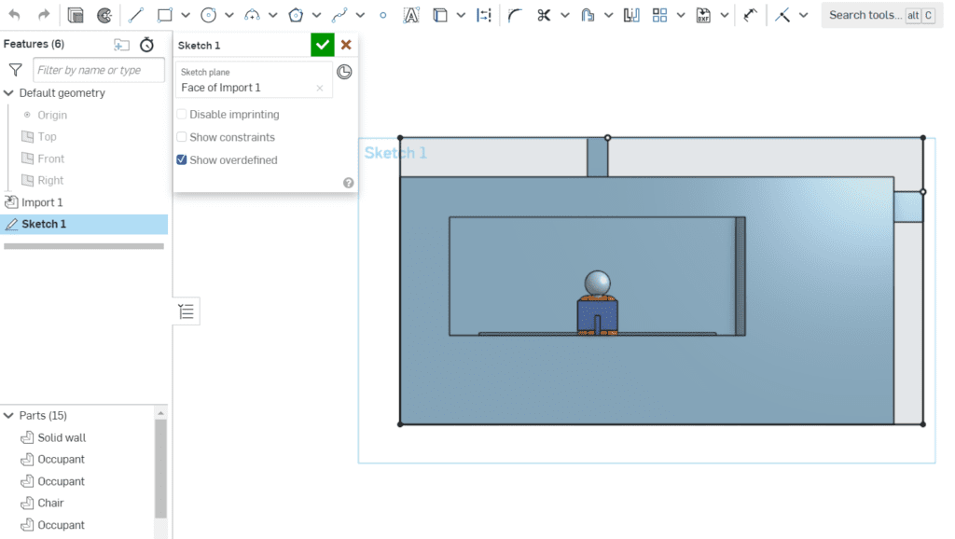Activate the Corner rectangle tool

pos(165,14)
